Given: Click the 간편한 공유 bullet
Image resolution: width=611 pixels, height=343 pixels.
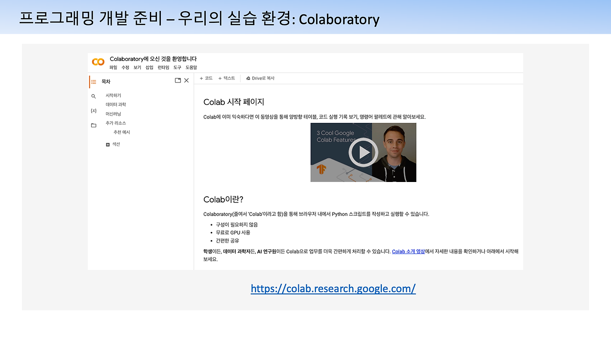Looking at the screenshot, I should point(228,241).
